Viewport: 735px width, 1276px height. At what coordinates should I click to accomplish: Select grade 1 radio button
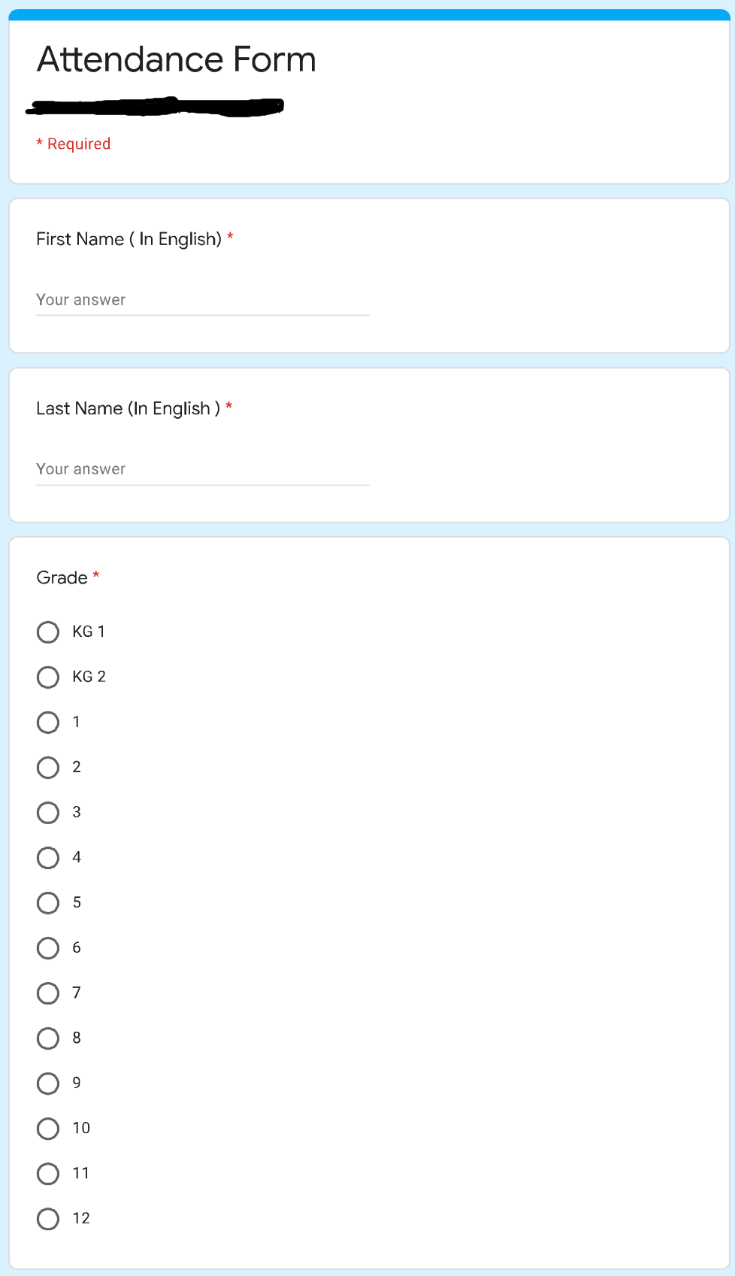48,722
